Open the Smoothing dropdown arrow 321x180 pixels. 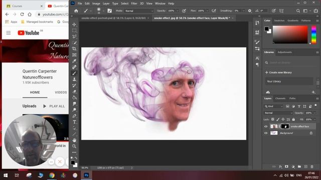pyautogui.click(x=244, y=11)
